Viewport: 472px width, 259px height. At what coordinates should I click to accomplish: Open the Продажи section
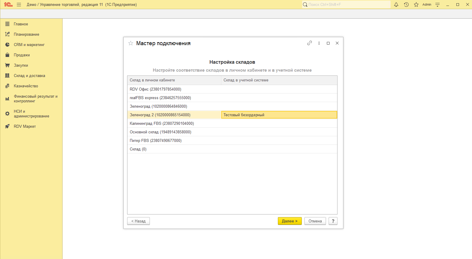[22, 55]
